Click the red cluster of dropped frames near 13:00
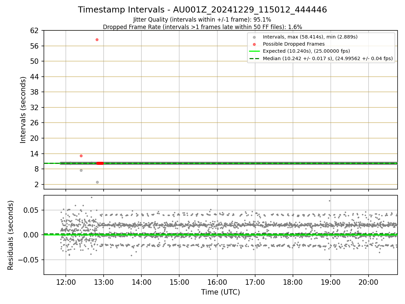The width and height of the screenshot is (405, 304). pyautogui.click(x=100, y=163)
